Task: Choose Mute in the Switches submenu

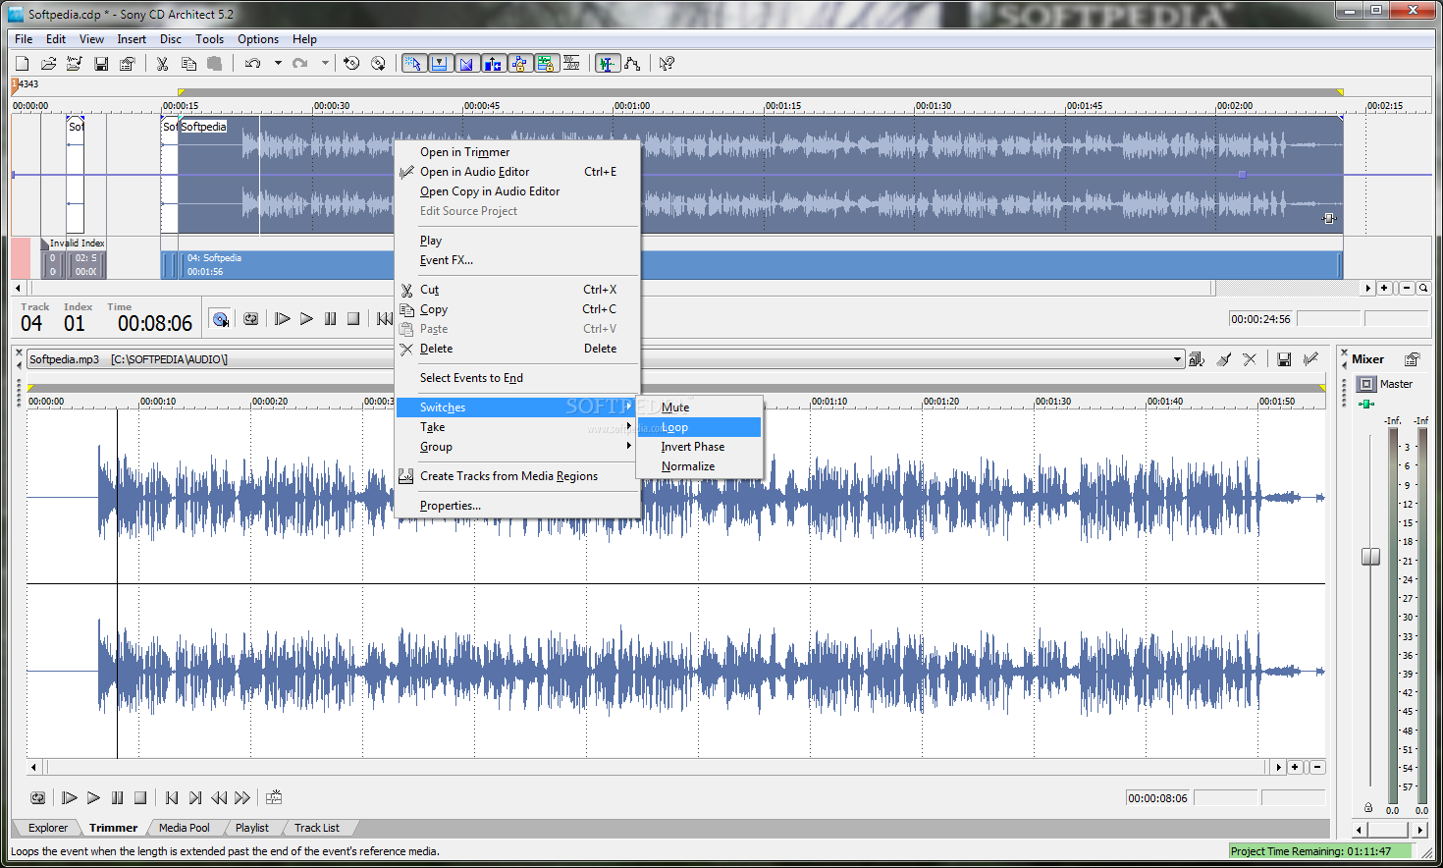Action: [699, 407]
